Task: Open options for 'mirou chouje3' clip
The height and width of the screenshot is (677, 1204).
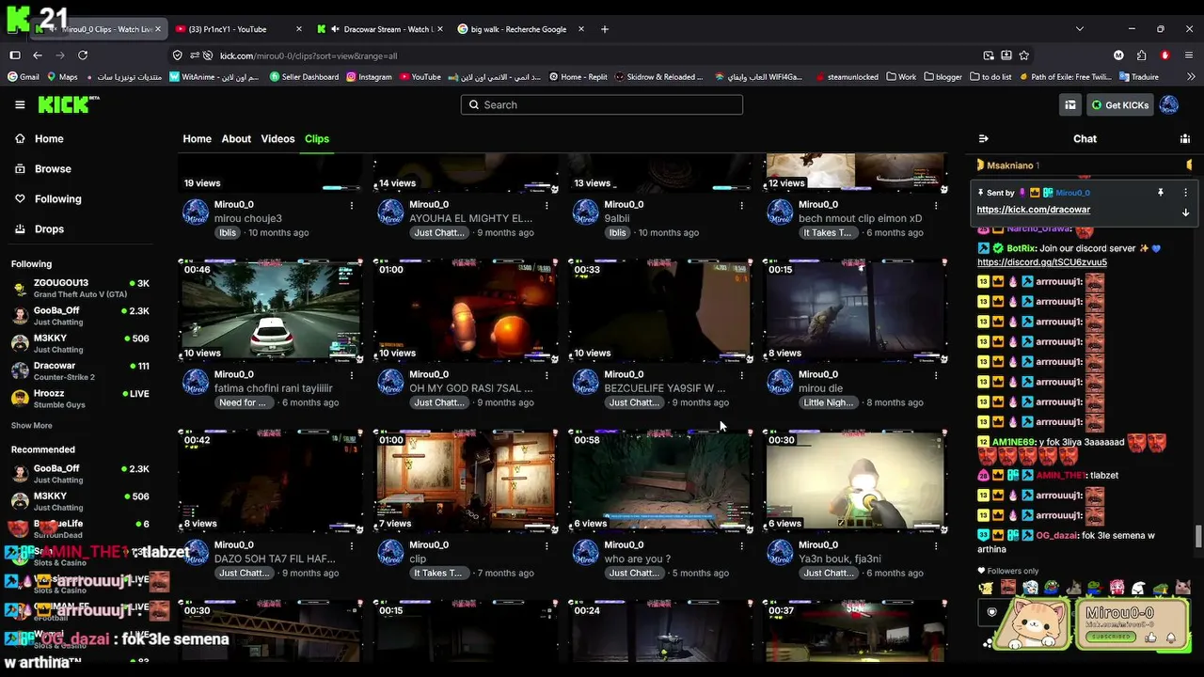Action: point(352,205)
